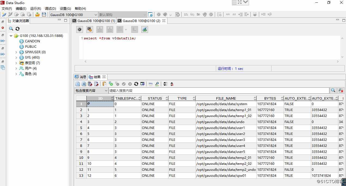Sort by the TYPE column header
The height and width of the screenshot is (186, 346).
[182, 98]
